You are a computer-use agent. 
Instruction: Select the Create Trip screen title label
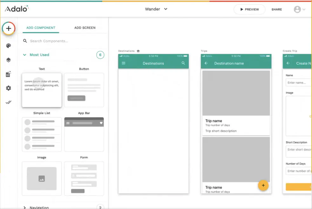tap(290, 51)
